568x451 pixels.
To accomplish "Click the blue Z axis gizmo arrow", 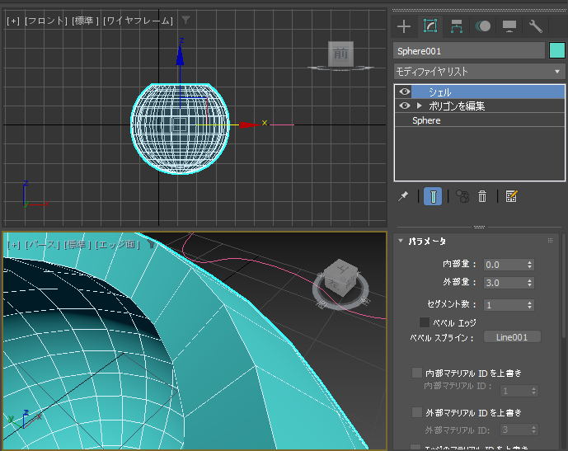I will pos(180,56).
